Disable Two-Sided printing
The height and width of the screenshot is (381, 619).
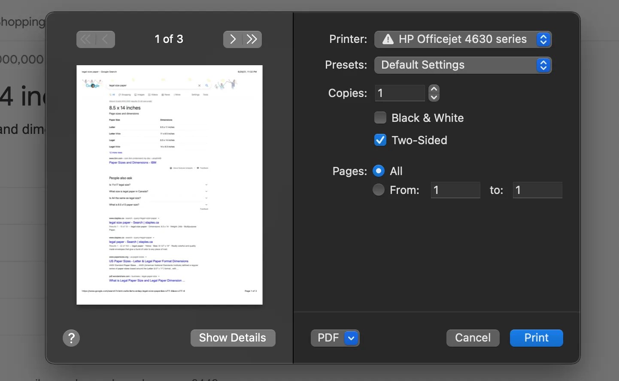(380, 140)
